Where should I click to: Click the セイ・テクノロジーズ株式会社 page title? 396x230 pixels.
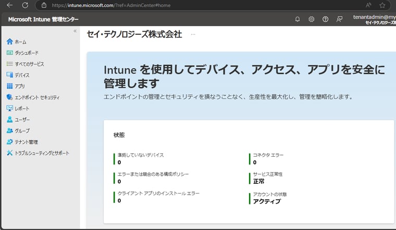click(x=134, y=34)
